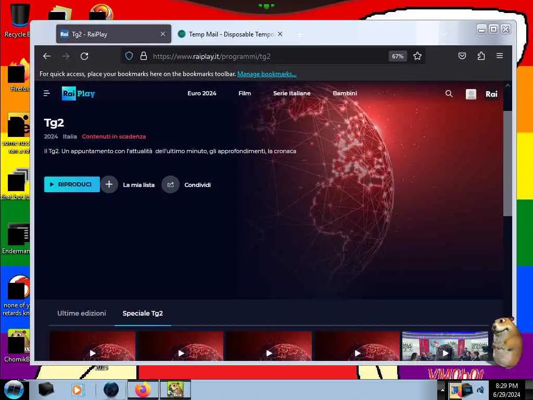Open the user profile avatar
This screenshot has width=533, height=400.
click(x=471, y=94)
